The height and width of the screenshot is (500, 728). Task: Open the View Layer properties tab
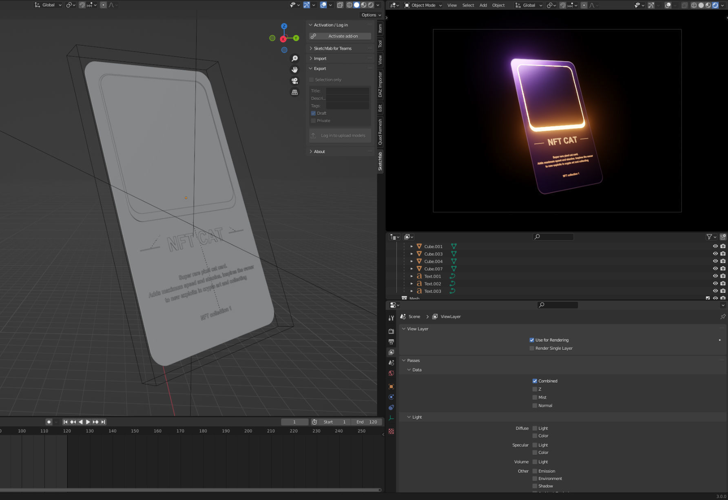(391, 352)
